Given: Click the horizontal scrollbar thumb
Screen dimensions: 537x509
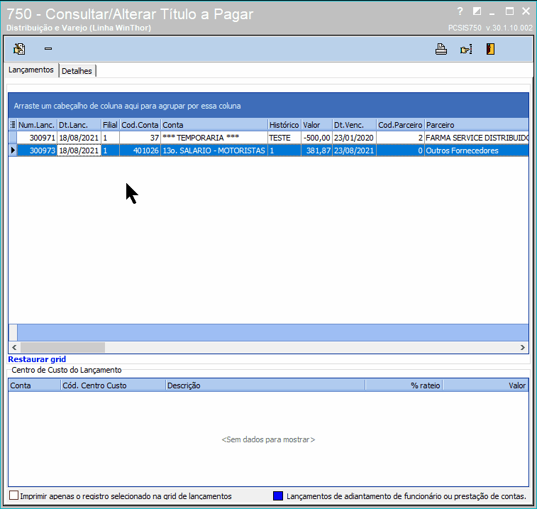Looking at the screenshot, I should click(62, 347).
